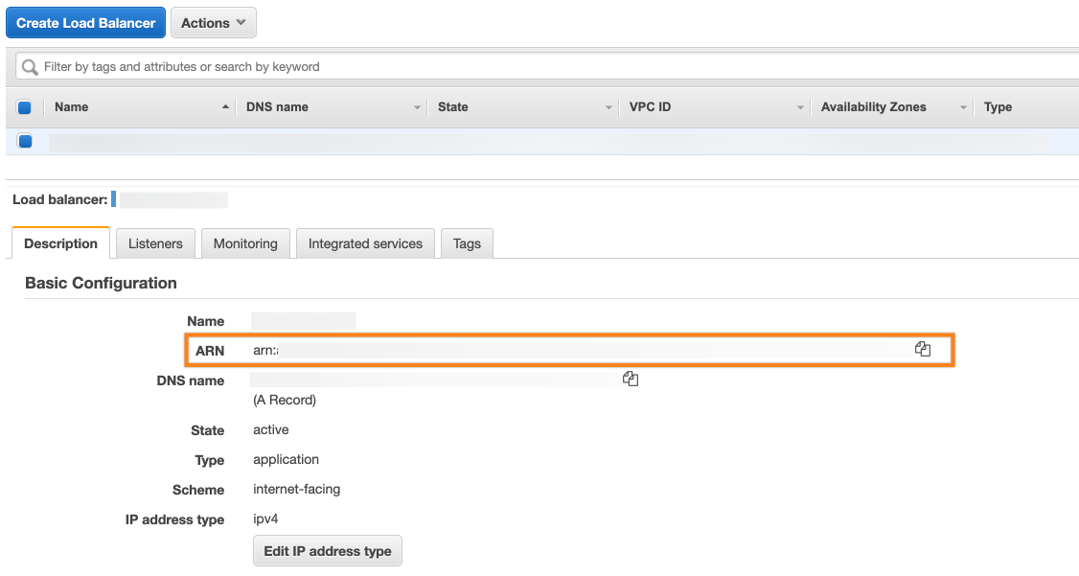Open the VPC ID column dropdown arrow
The height and width of the screenshot is (576, 1079).
click(800, 107)
